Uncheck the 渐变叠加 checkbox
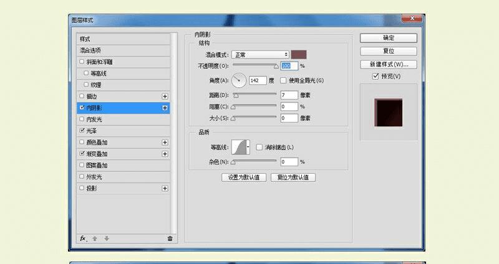The width and height of the screenshot is (499, 264). (x=82, y=153)
